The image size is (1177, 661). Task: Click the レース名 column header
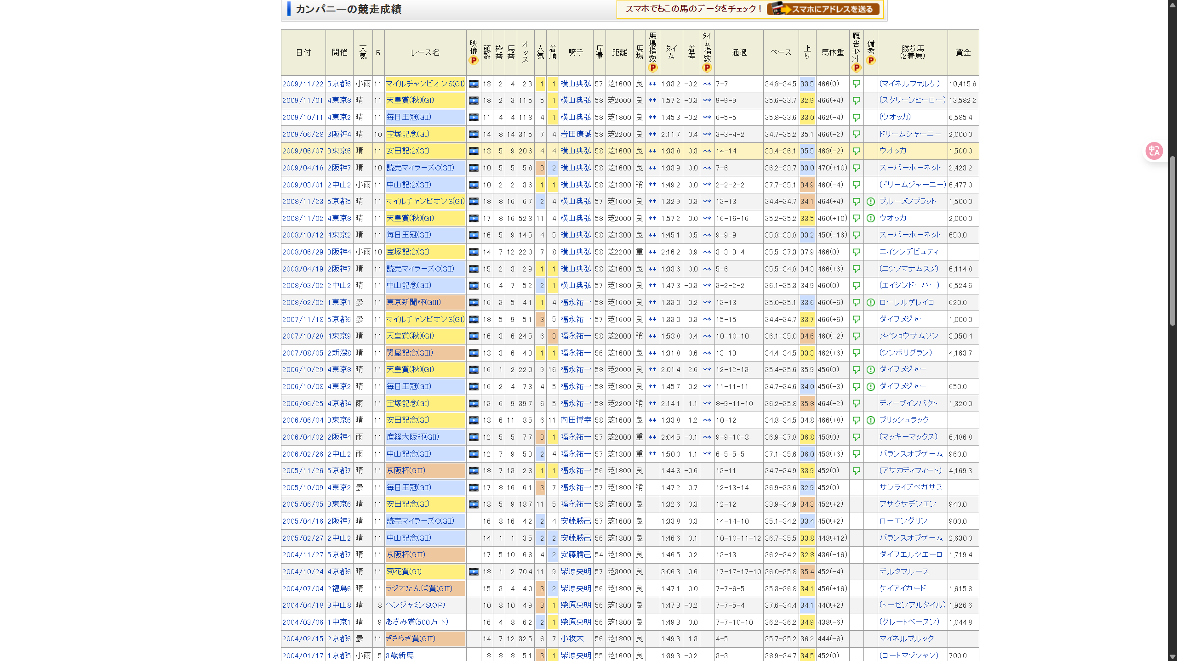click(425, 53)
